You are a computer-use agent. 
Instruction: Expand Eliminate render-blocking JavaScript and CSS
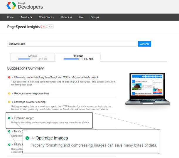pyautogui.click(x=56, y=77)
